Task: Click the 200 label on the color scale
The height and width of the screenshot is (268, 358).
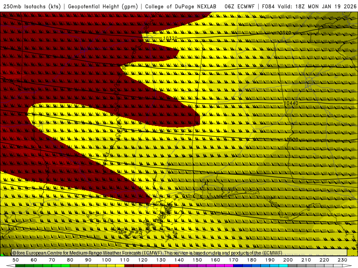Action: pos(288,260)
